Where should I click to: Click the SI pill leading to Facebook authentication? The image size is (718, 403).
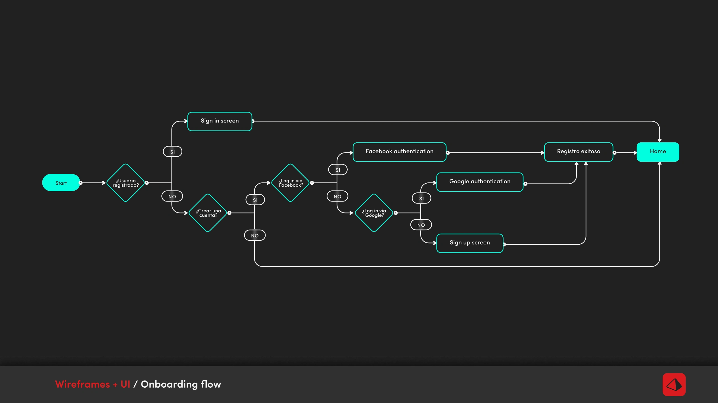point(338,170)
